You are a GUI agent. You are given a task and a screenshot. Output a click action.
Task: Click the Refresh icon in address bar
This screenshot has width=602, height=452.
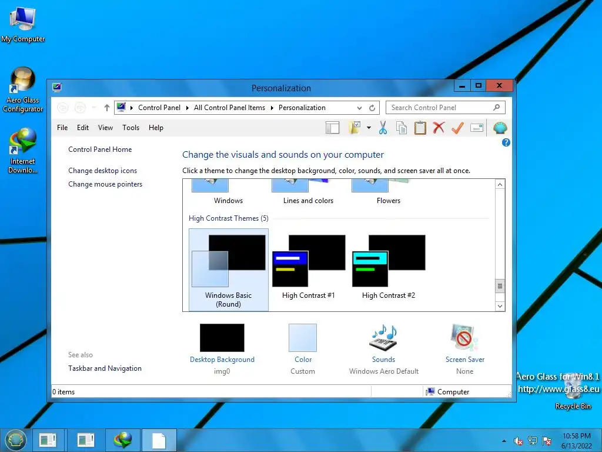tap(372, 108)
